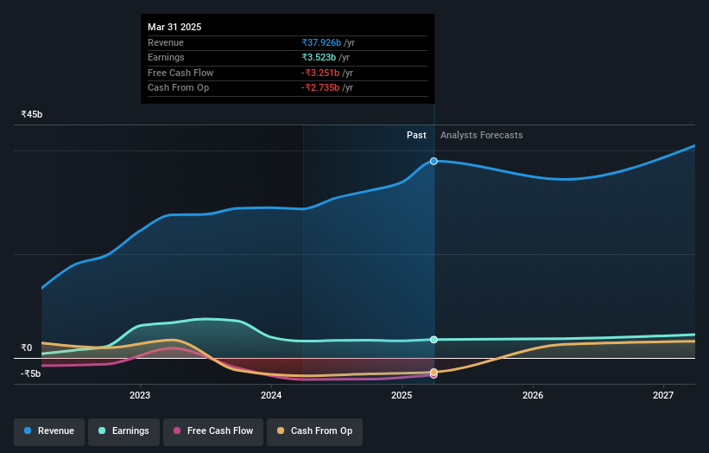Click the Earnings row label in tooltip
This screenshot has width=709, height=453.
point(166,57)
